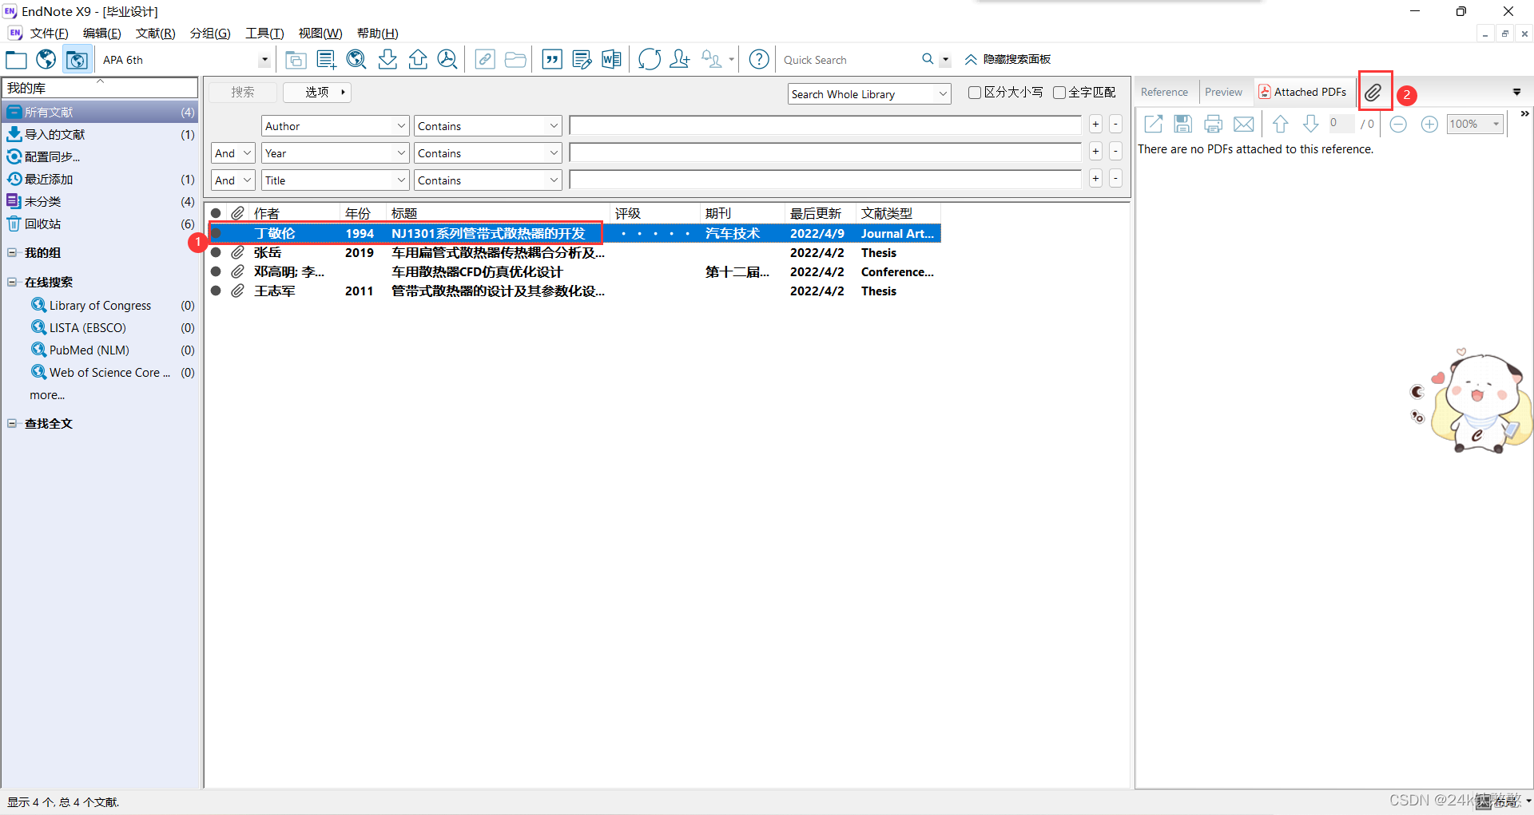The image size is (1534, 815).
Task: Click the PDF zoom-in plus icon
Action: pyautogui.click(x=1429, y=124)
